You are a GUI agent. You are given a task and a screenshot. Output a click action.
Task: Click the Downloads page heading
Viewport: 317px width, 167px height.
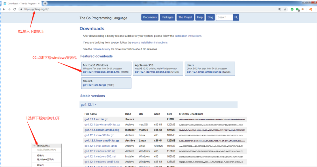[x=92, y=29]
